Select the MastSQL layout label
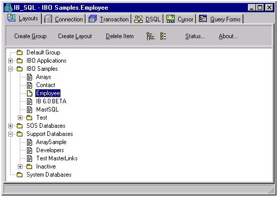Screen dimensions: 278x197 click(47, 109)
